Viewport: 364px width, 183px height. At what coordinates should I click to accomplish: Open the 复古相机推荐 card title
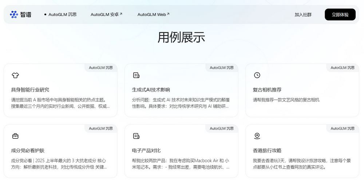tap(267, 90)
